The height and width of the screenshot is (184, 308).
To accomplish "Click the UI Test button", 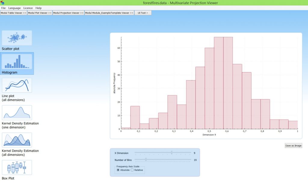I will click(x=143, y=13).
